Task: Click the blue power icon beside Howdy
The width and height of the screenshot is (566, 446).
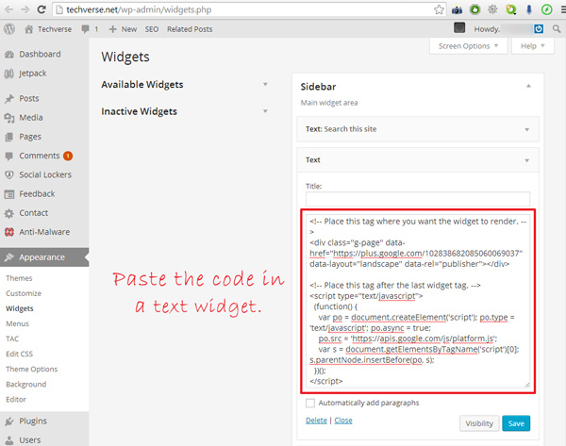Action: [x=539, y=29]
